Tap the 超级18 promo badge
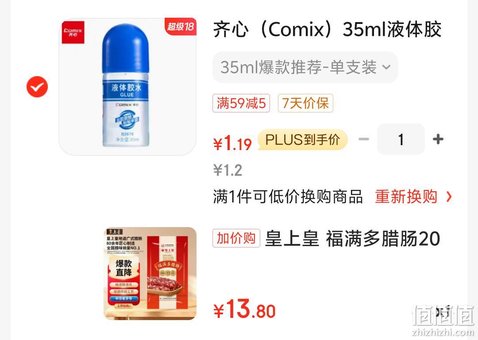 (181, 27)
